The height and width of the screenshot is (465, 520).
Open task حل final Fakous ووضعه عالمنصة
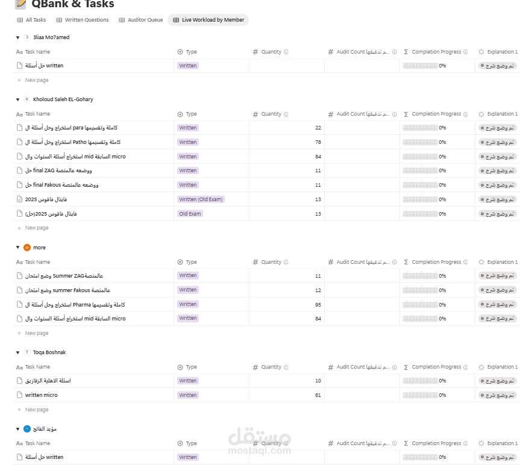(61, 185)
